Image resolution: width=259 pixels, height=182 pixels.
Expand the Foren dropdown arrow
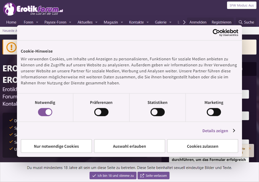point(37,22)
